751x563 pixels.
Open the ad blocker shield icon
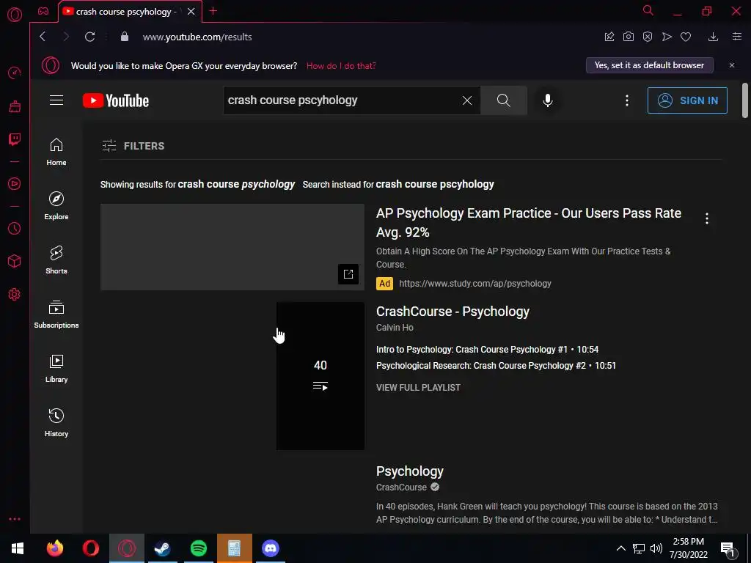(648, 37)
